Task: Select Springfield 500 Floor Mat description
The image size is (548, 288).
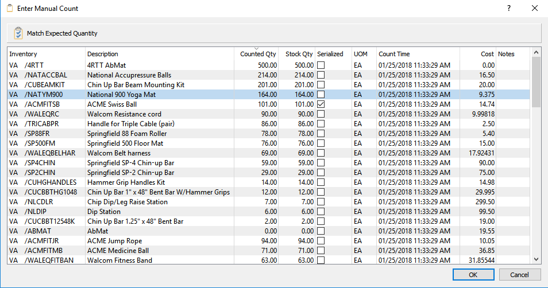Action: point(125,143)
